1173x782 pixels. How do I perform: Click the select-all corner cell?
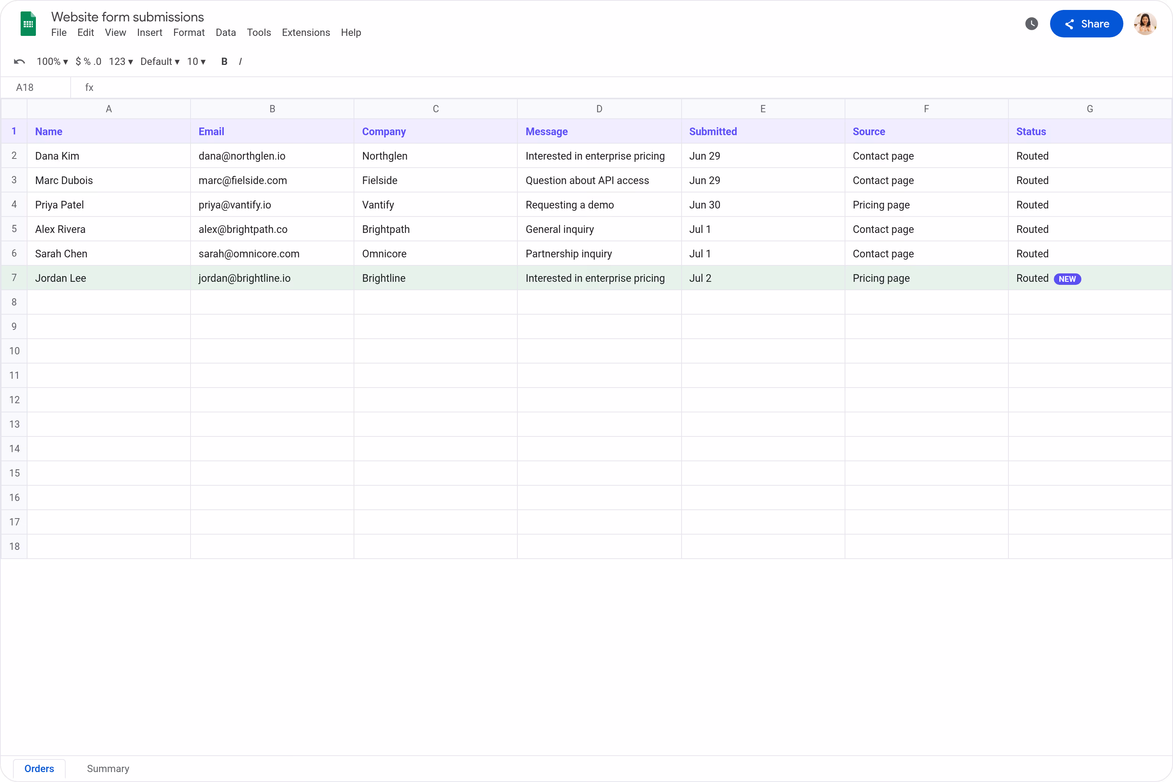[14, 109]
